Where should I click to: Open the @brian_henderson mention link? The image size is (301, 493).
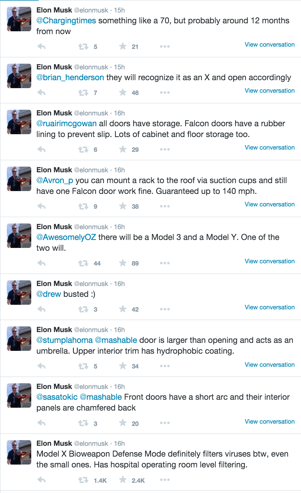(70, 78)
